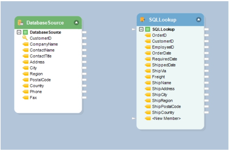Click the field icon next to New Member
Viewport: 229px width, 150px height.
[148, 118]
